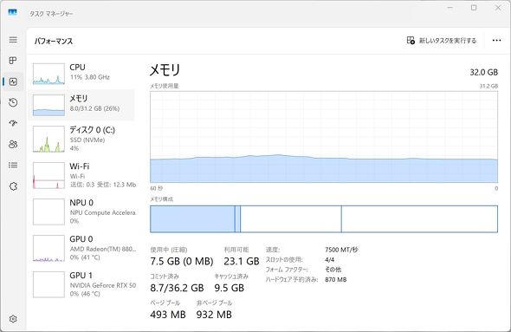Select the CPU performance item
Image resolution: width=511 pixels, height=332 pixels.
(81, 73)
